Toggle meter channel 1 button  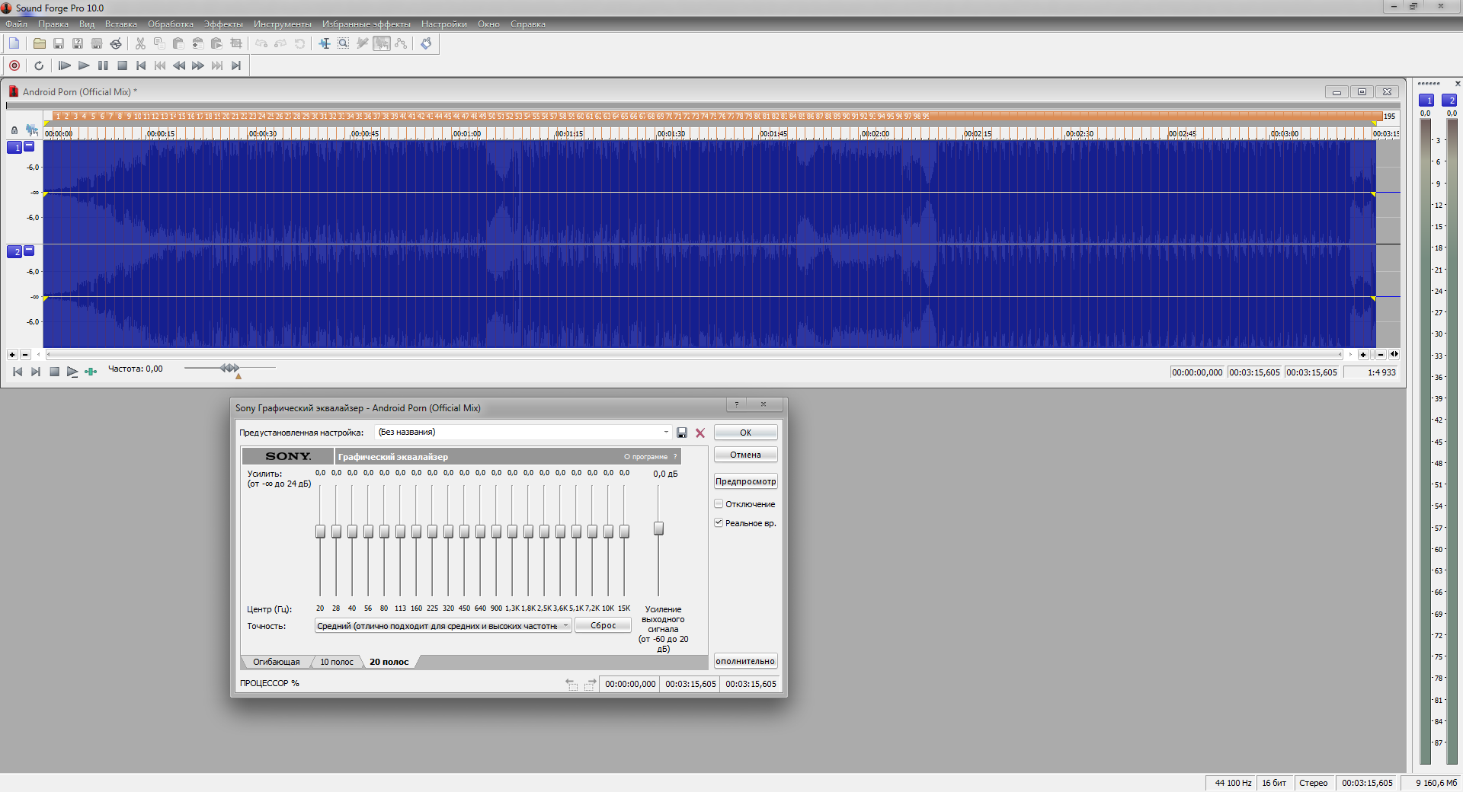pyautogui.click(x=1426, y=100)
